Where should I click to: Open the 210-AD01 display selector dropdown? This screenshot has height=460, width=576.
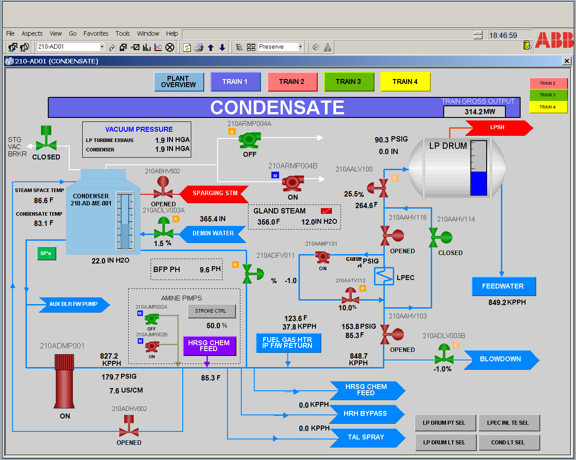coord(102,47)
